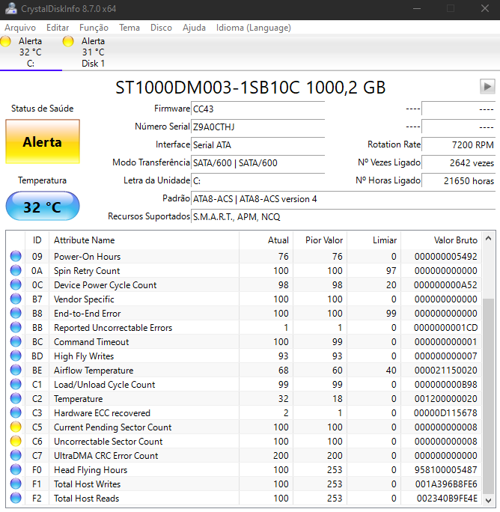The height and width of the screenshot is (512, 500).
Task: Click the Rotation Rate value 7200 RPM
Action: click(x=459, y=144)
